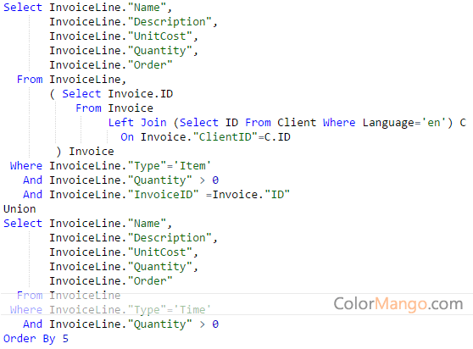Click the first Select keyword
The height and width of the screenshot is (349, 473).
click(x=23, y=8)
